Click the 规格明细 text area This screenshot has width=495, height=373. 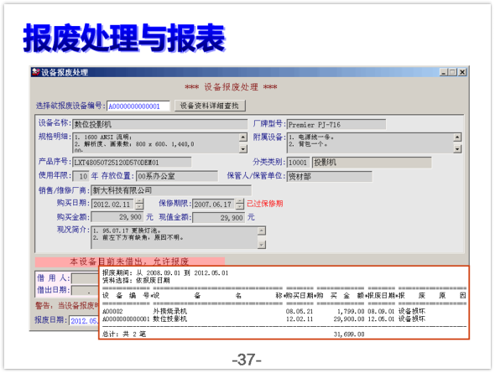click(156, 142)
